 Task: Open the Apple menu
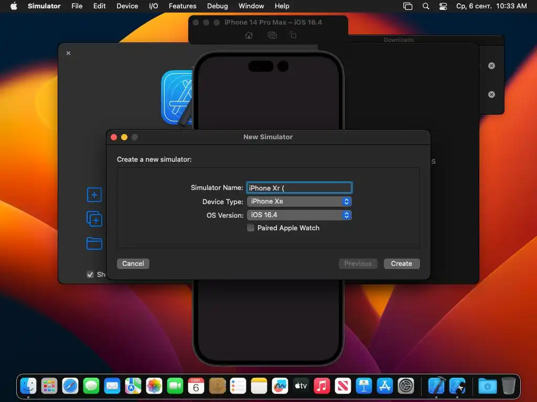pyautogui.click(x=14, y=6)
